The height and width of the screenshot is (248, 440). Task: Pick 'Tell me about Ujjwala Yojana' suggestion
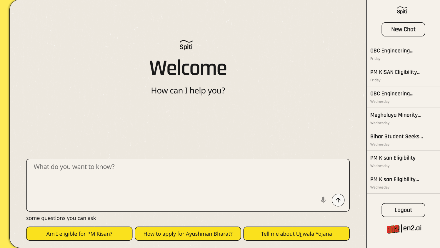click(296, 234)
